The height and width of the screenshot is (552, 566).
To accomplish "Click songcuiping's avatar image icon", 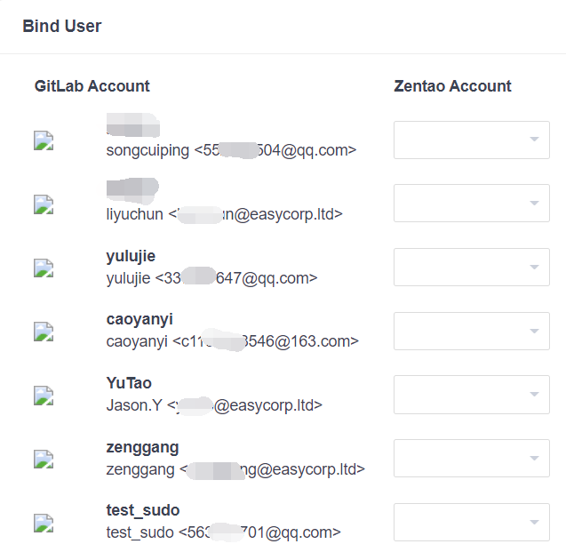I will pyautogui.click(x=44, y=140).
